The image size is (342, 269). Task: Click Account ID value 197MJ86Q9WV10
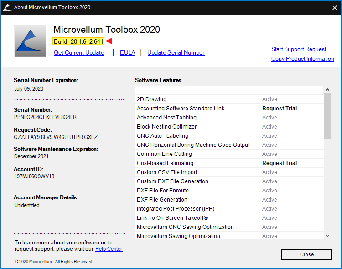click(34, 176)
